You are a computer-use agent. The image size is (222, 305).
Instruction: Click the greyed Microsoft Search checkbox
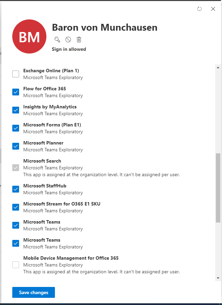16,168
